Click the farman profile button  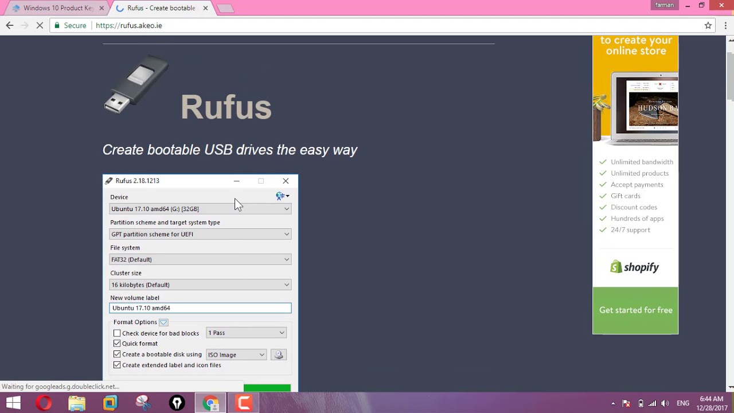click(665, 5)
